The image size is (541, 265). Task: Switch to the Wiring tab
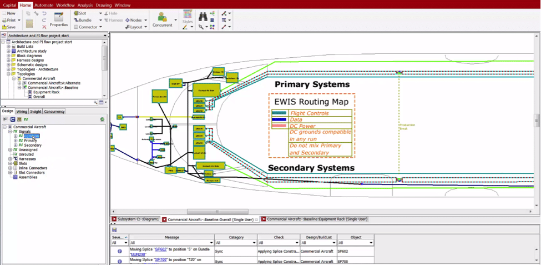coord(22,112)
